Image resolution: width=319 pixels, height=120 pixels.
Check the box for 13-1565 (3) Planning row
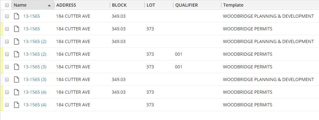(x=7, y=79)
